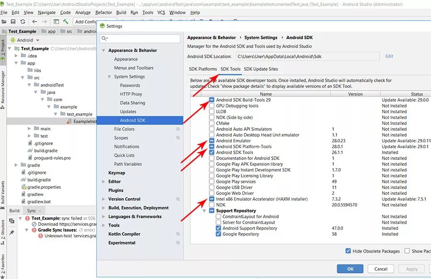The height and width of the screenshot is (279, 431).
Task: Select Android SDK in settings tree
Action: coord(140,120)
